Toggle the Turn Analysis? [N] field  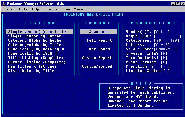coord(164,58)
